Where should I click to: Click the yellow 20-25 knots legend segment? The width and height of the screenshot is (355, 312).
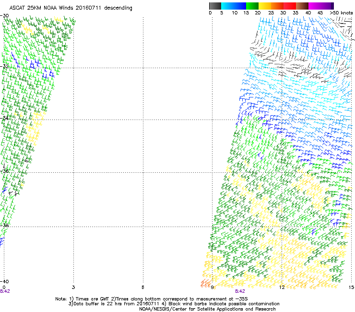click(x=265, y=6)
